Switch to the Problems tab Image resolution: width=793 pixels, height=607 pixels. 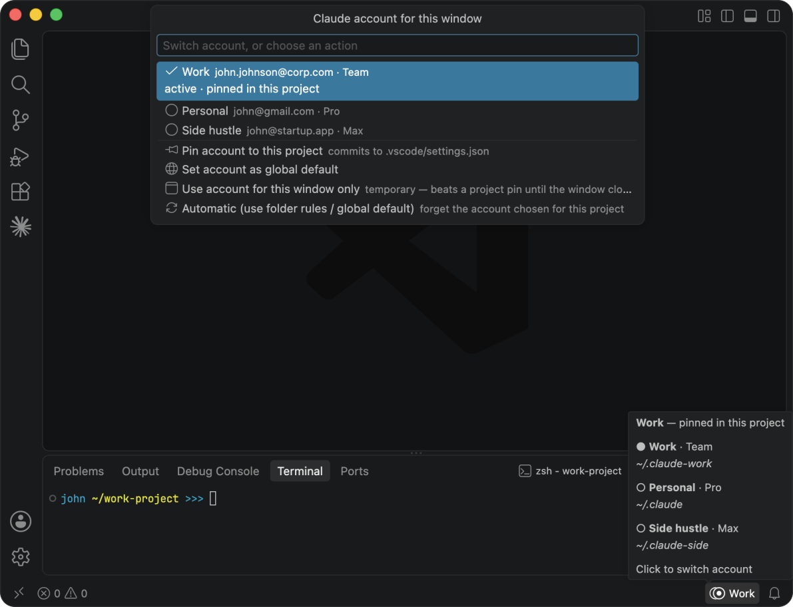79,471
